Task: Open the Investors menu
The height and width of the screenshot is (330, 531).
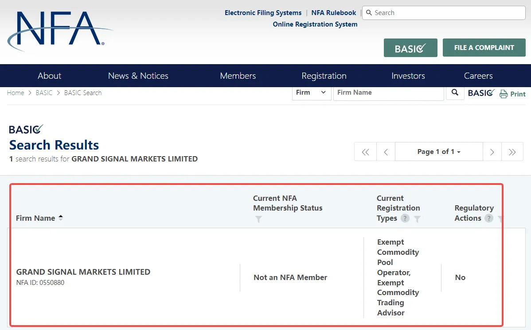Action: [x=408, y=76]
